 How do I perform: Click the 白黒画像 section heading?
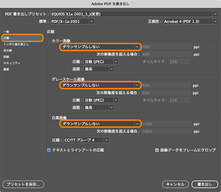pos(59,118)
